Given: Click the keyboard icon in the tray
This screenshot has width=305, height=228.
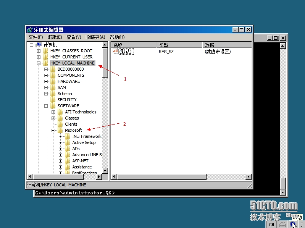Looking at the screenshot, I should click(282, 225).
